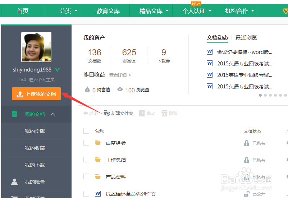Select the first carousel pagination dot
The image size is (288, 198).
coord(260,95)
